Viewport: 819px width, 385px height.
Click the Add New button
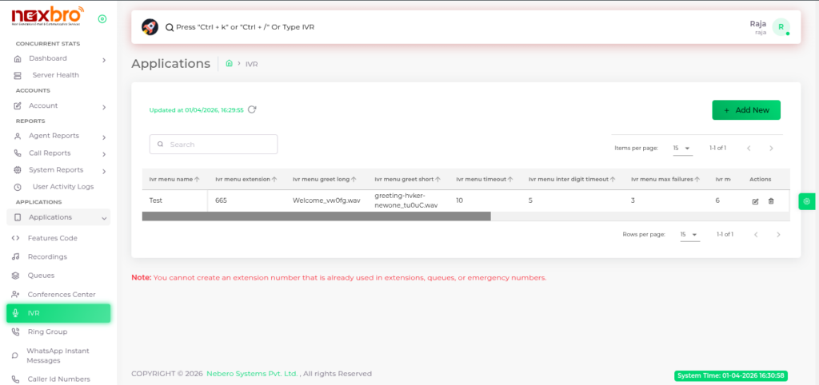[x=745, y=110]
